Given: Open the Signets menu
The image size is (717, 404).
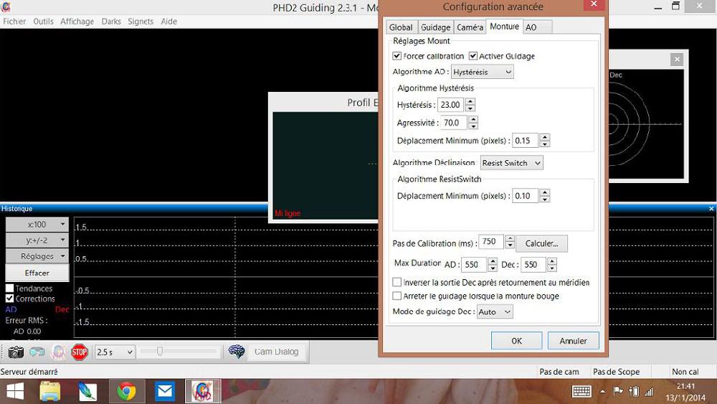Looking at the screenshot, I should [x=141, y=22].
